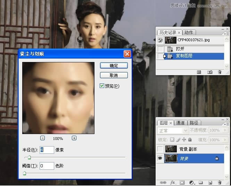Hide the 背景 layer eye icon
The width and height of the screenshot is (231, 186).
(160, 158)
